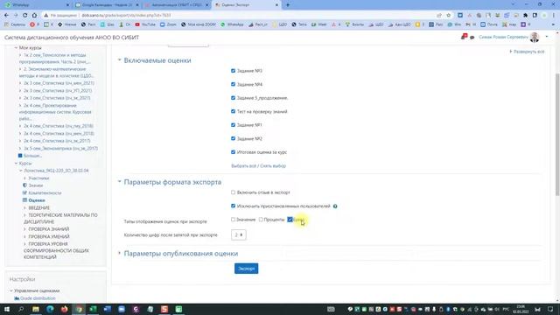Open the decimal places dropdown showing 2
Viewport: 560px width, 315px height.
point(239,235)
